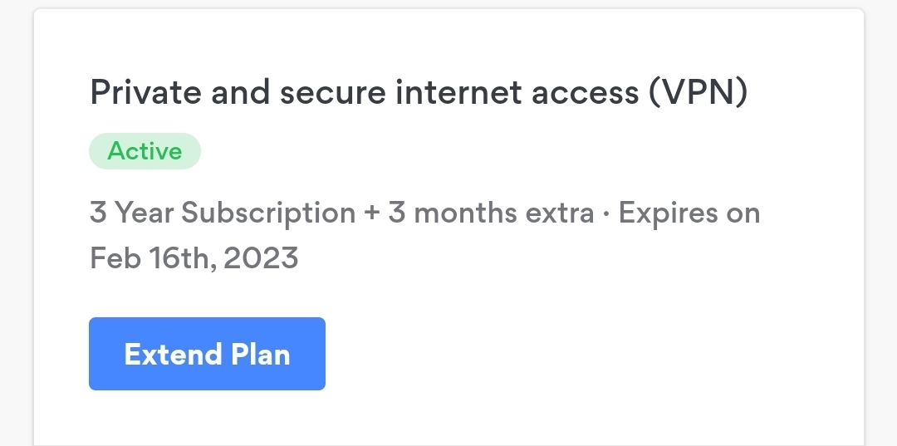Click the word "Subscription" in plan details
Screen dimensions: 897x446
[268, 213]
